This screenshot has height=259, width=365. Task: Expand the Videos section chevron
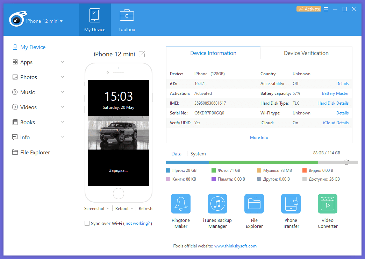coord(62,107)
